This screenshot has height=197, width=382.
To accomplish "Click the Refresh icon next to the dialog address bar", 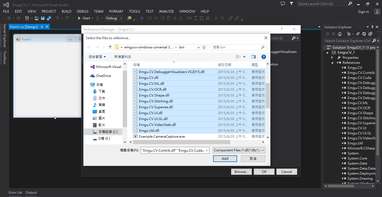I will pos(204,47).
